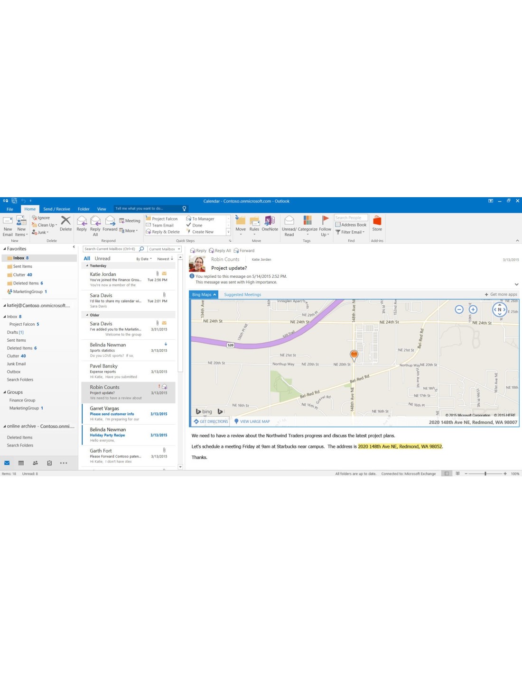Open the Send / Receive ribbon tab

click(x=56, y=209)
